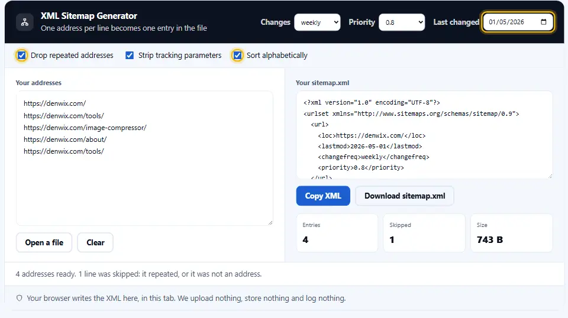Open the Priority dropdown
Viewport: 568px width, 318px height.
coord(402,22)
